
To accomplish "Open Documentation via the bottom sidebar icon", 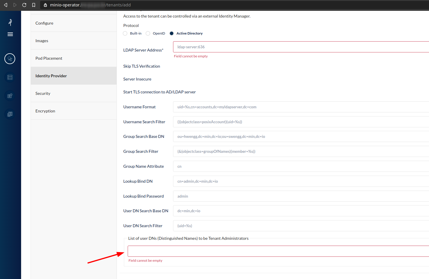I will point(10,114).
